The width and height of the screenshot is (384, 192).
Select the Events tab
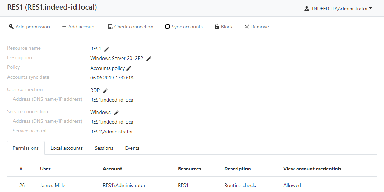point(132,148)
